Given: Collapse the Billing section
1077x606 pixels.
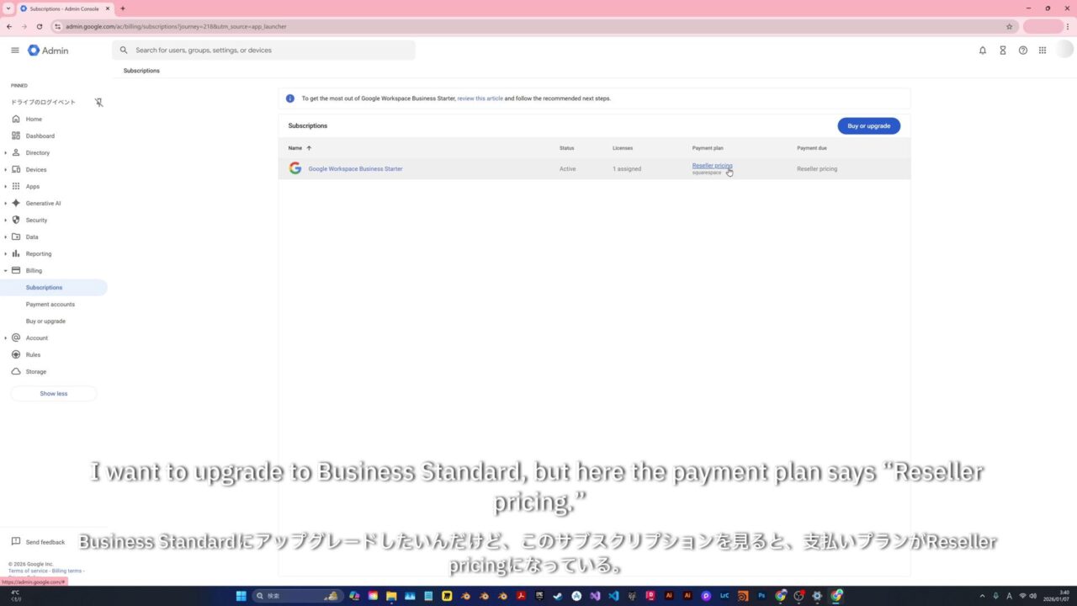Looking at the screenshot, I should coord(6,271).
